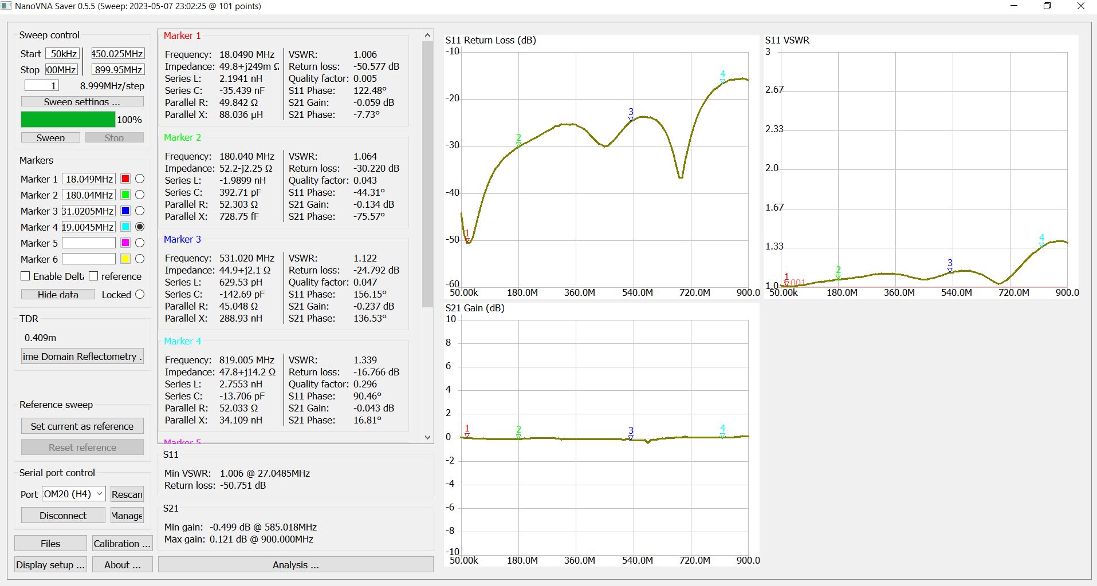Screen dimensions: 1097x586
Task: Click marker 3 triangle on S11 VSWR chart
Action: point(950,270)
